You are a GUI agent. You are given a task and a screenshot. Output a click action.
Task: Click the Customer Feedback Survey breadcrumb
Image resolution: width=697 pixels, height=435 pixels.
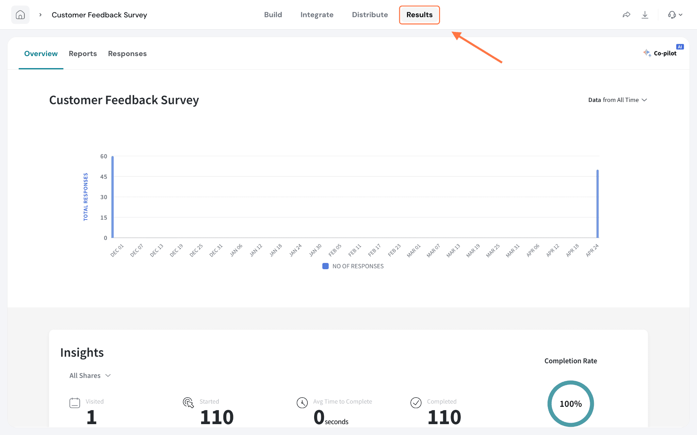pos(99,15)
